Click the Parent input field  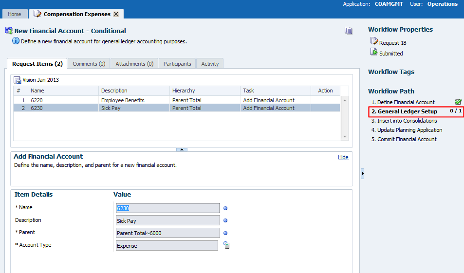[x=168, y=233]
